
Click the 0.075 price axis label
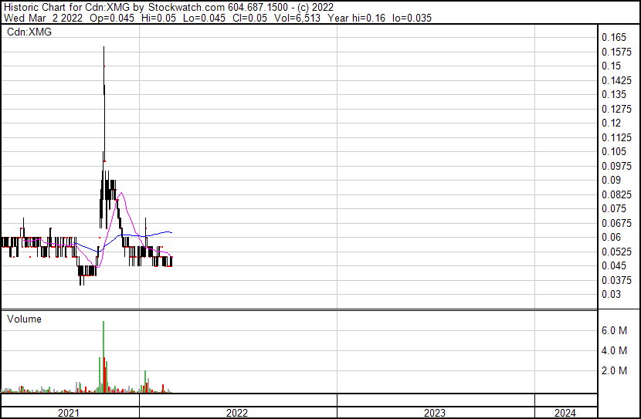point(614,208)
